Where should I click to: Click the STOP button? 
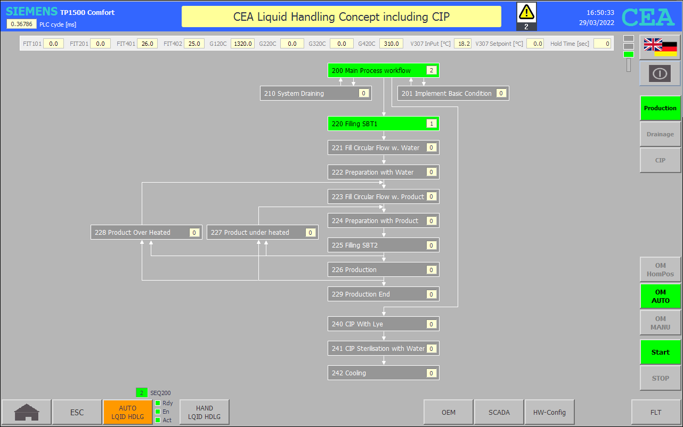point(660,378)
